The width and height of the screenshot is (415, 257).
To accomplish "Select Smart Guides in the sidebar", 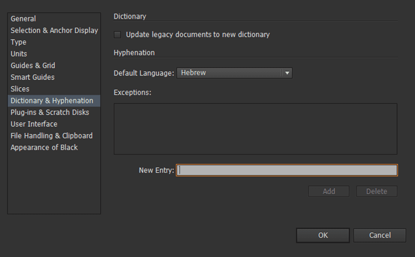I will coord(33,77).
